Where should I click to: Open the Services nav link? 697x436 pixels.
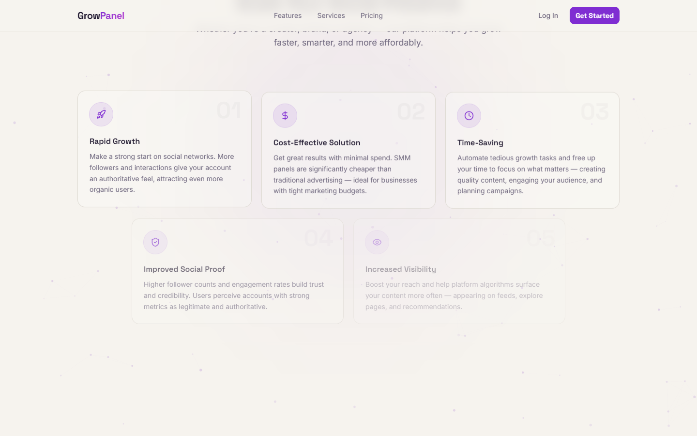(x=331, y=16)
